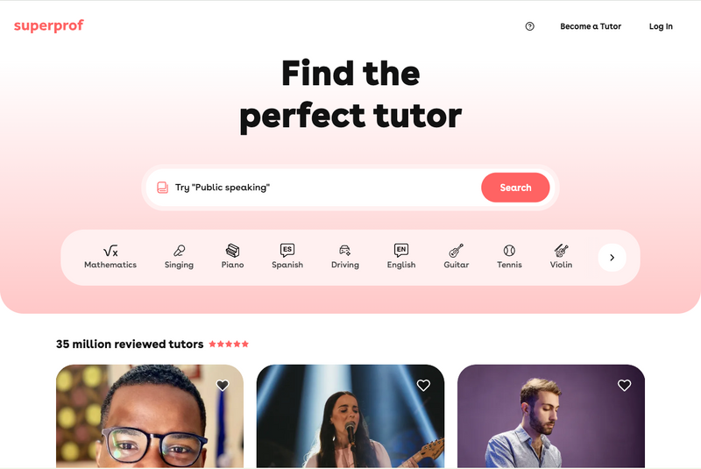This screenshot has width=701, height=469.
Task: Pick the Piano subject icon
Action: pyautogui.click(x=232, y=251)
